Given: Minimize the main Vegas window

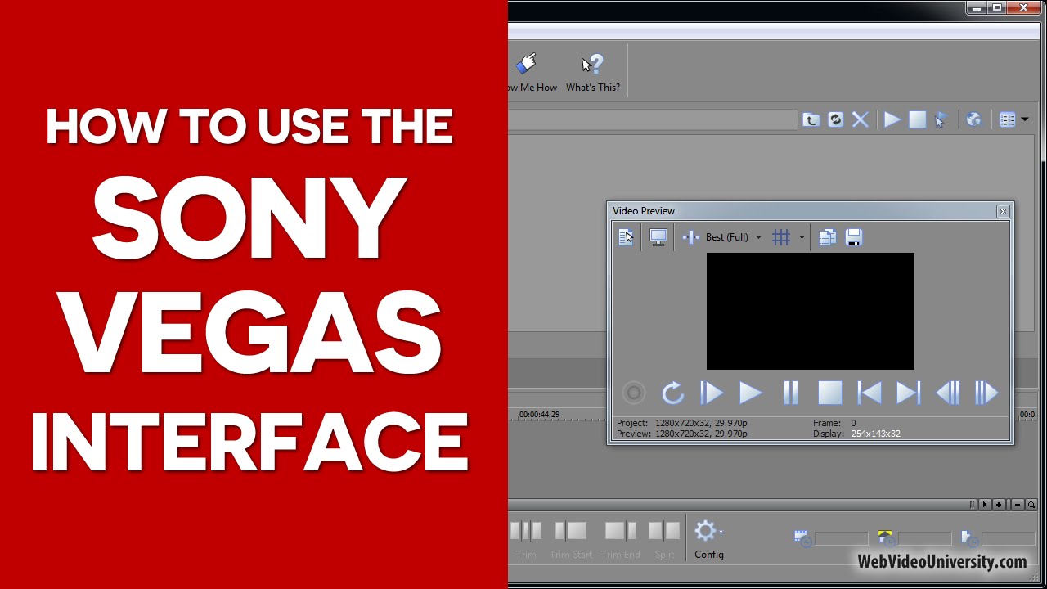Looking at the screenshot, I should pyautogui.click(x=976, y=7).
